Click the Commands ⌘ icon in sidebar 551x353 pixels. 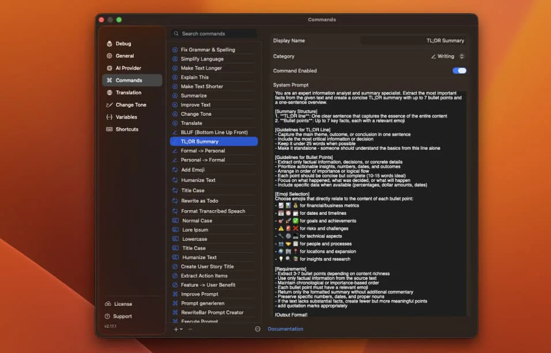(109, 80)
